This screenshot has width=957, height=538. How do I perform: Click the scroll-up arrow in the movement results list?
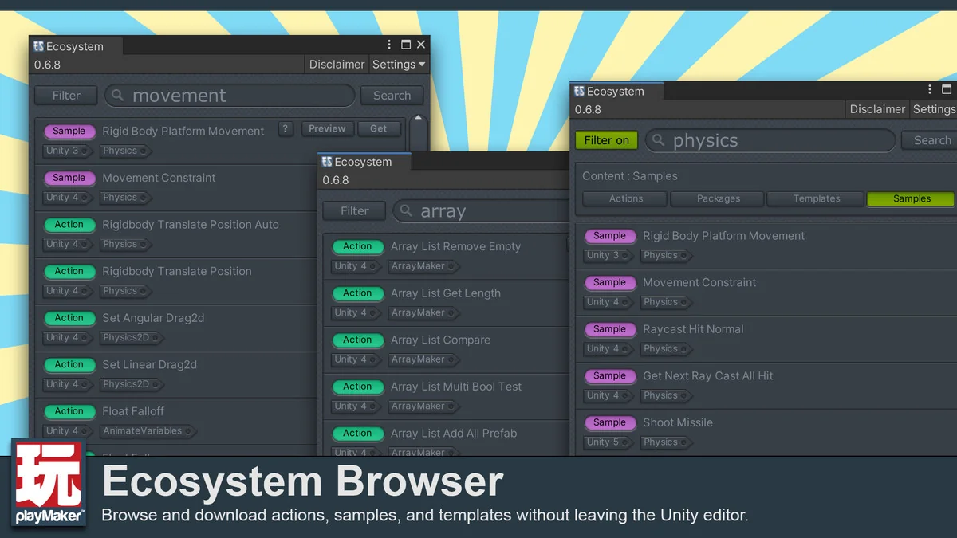pyautogui.click(x=417, y=120)
